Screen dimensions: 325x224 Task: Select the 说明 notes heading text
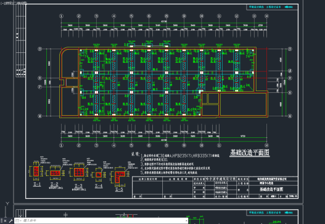coord(136,154)
